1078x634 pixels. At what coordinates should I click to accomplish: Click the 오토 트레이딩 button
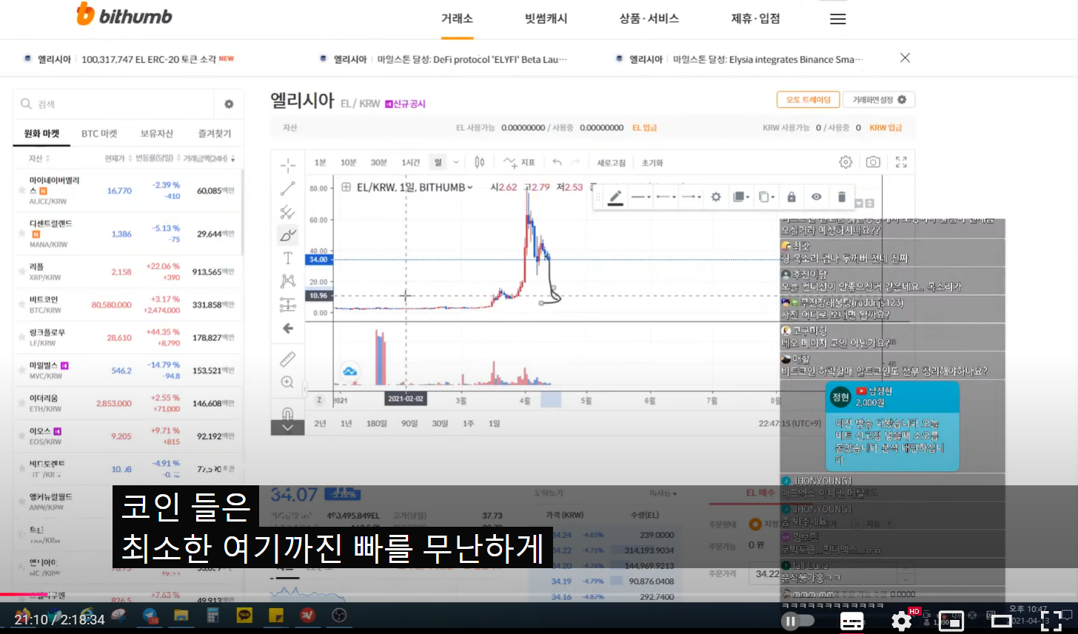pos(808,100)
